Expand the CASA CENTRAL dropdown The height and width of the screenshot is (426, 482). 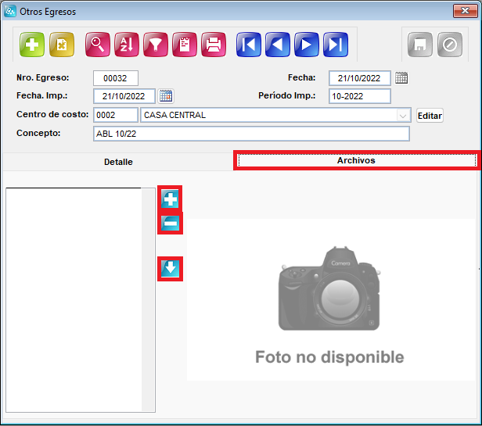(x=403, y=115)
